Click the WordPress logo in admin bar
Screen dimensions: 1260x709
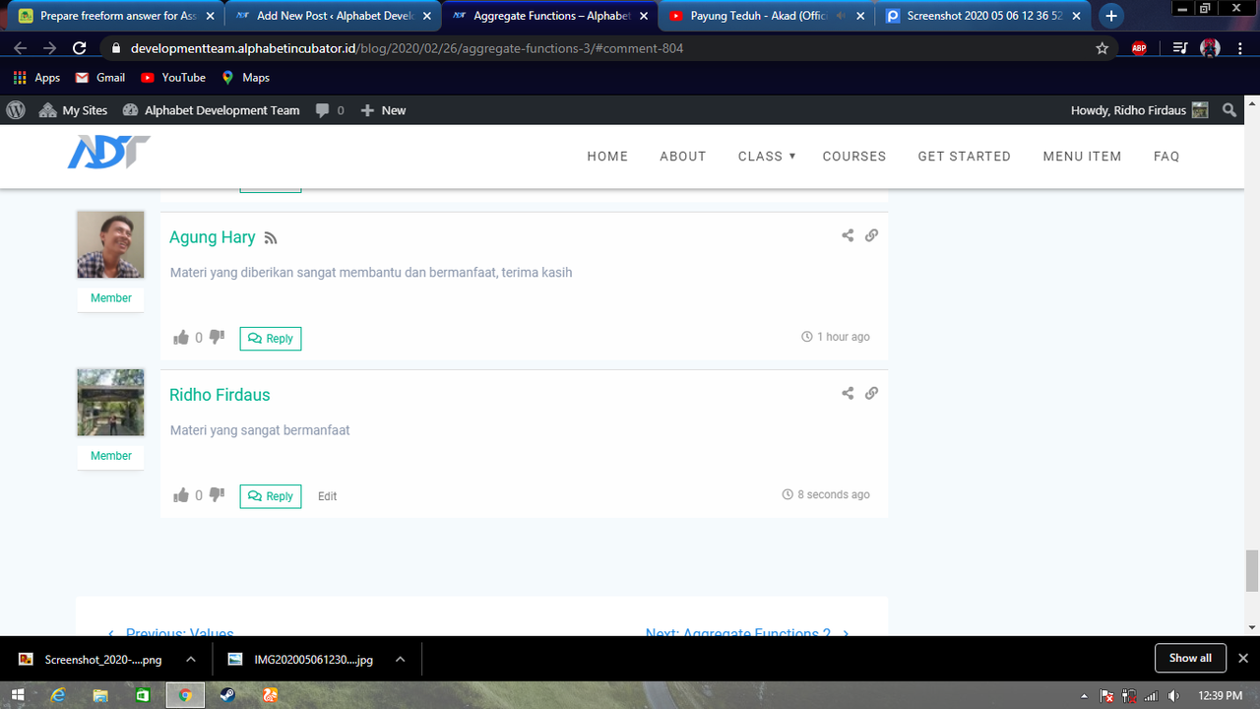(x=16, y=110)
